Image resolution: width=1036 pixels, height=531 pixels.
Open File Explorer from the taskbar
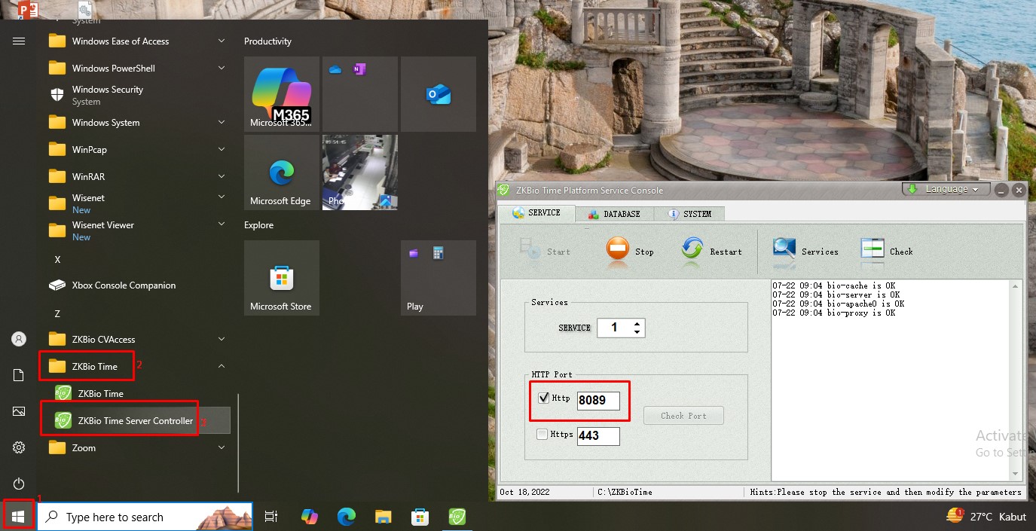pyautogui.click(x=384, y=517)
